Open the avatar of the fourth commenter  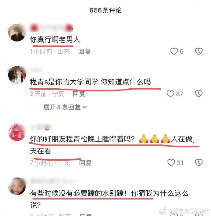pos(17,186)
